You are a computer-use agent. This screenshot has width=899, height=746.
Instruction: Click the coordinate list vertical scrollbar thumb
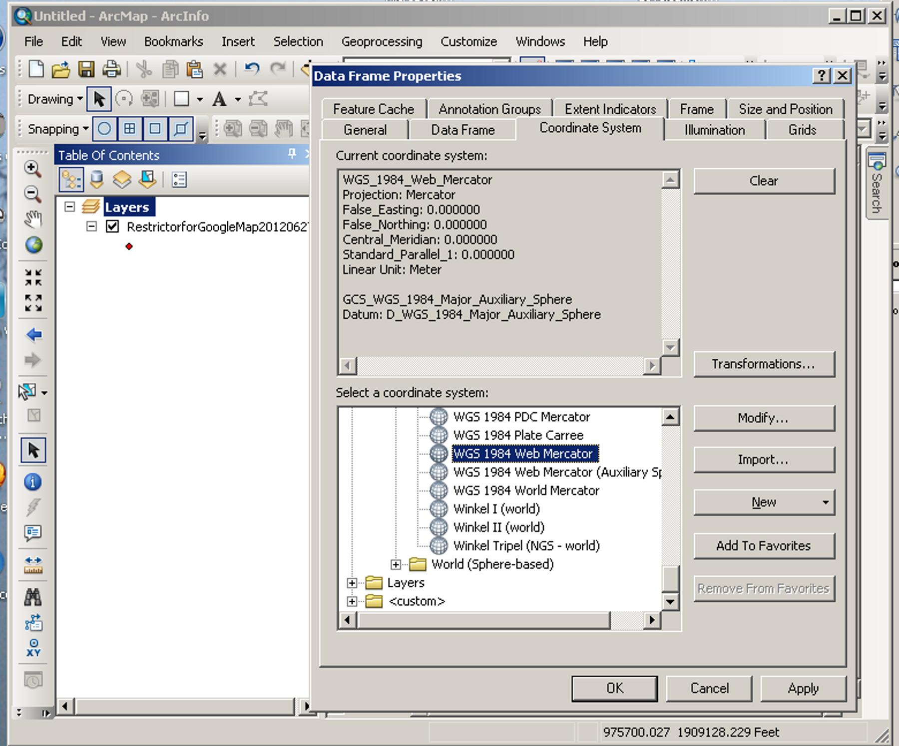(670, 578)
